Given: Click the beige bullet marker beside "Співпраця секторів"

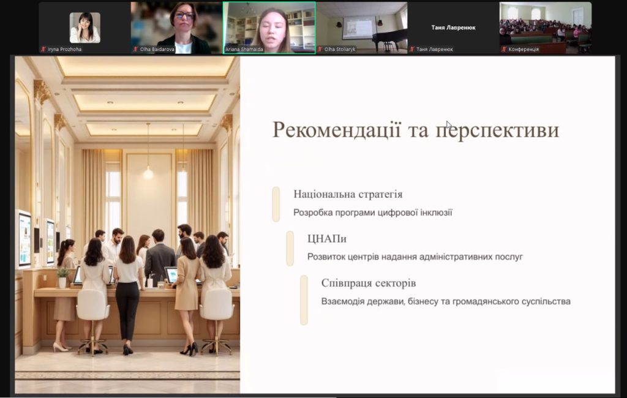Looking at the screenshot, I should tap(303, 300).
